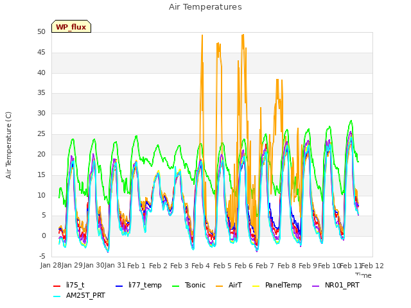The image size is (411, 308).
Task: Click the 50 y-axis tick label
Action: (x=41, y=32)
